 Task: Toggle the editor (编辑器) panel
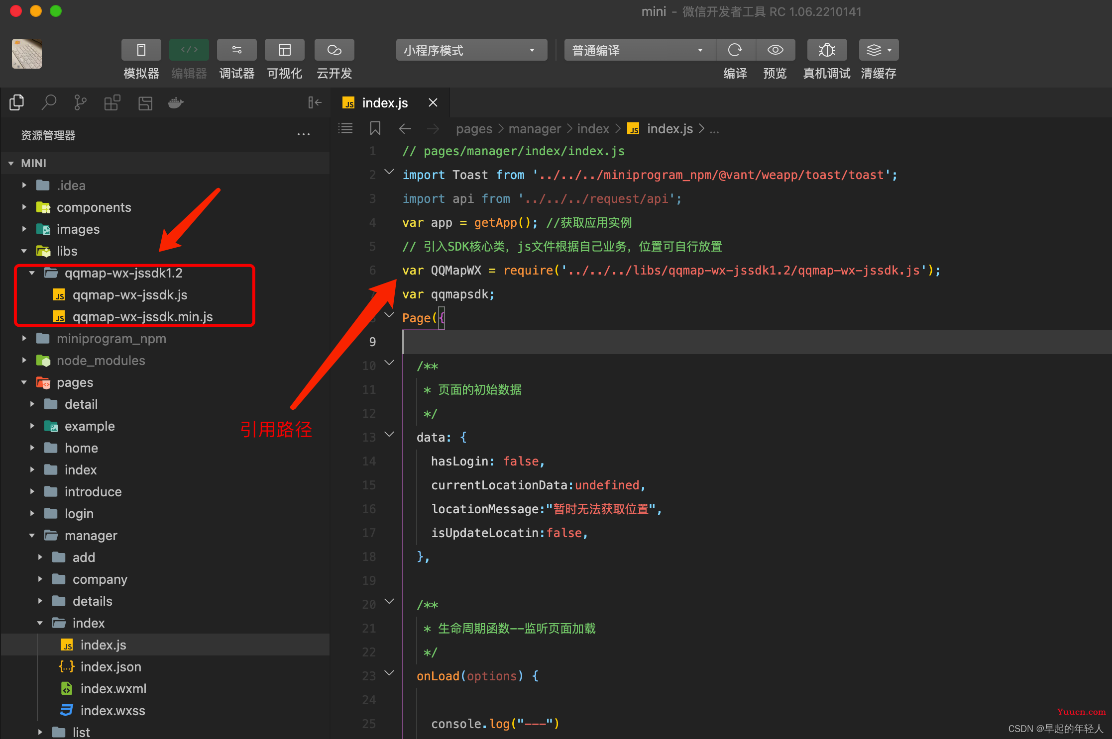click(189, 50)
